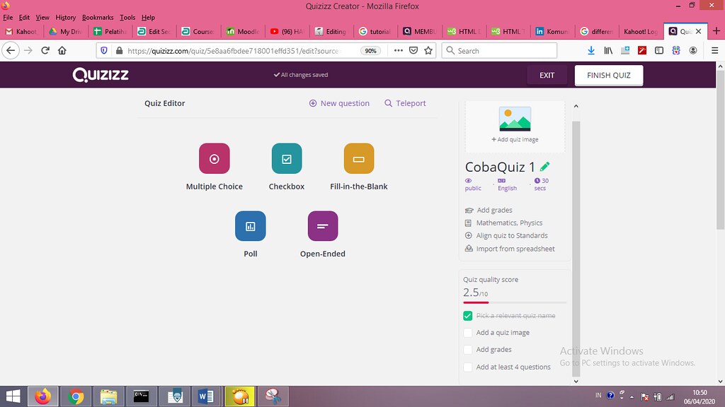Open the Firefox hamburger menu

715,50
